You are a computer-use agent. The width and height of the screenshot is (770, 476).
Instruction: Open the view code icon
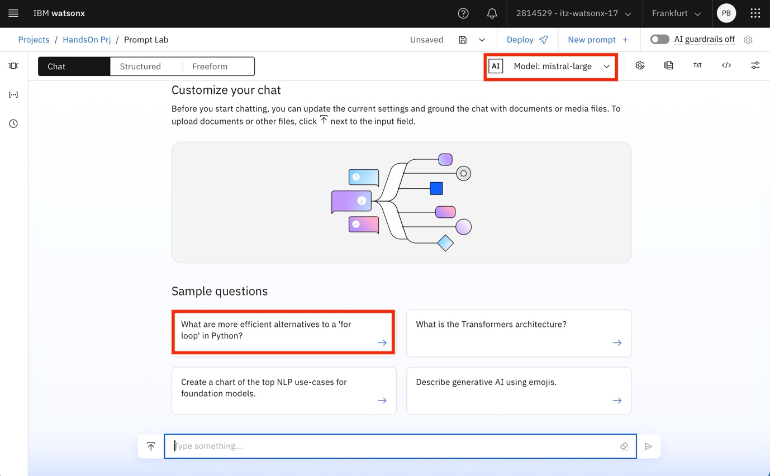click(x=726, y=66)
